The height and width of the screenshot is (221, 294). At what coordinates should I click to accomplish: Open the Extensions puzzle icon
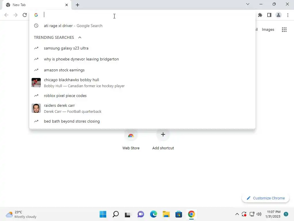point(260,15)
